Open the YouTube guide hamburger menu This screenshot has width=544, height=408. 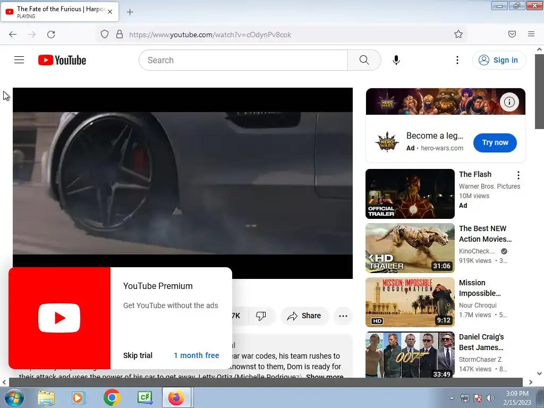19,60
